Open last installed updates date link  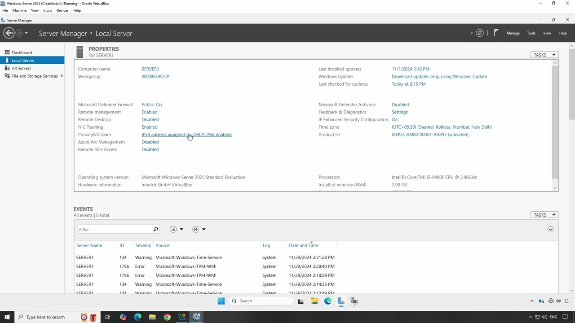pyautogui.click(x=411, y=69)
